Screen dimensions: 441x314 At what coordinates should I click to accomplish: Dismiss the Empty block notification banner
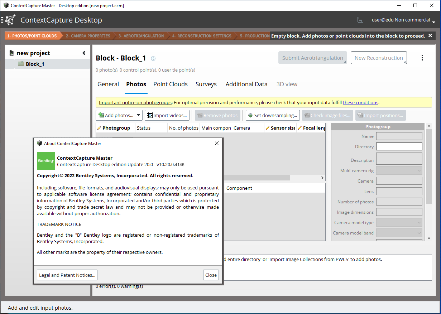pos(430,35)
